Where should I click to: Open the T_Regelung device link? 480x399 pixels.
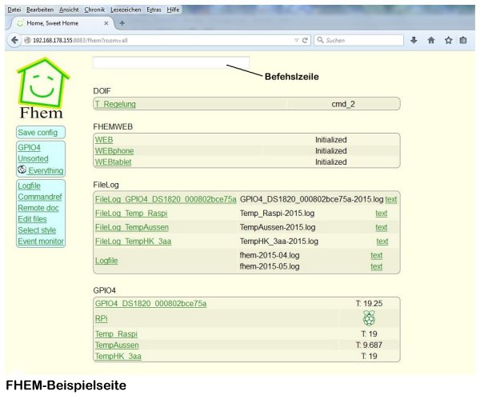click(x=115, y=104)
